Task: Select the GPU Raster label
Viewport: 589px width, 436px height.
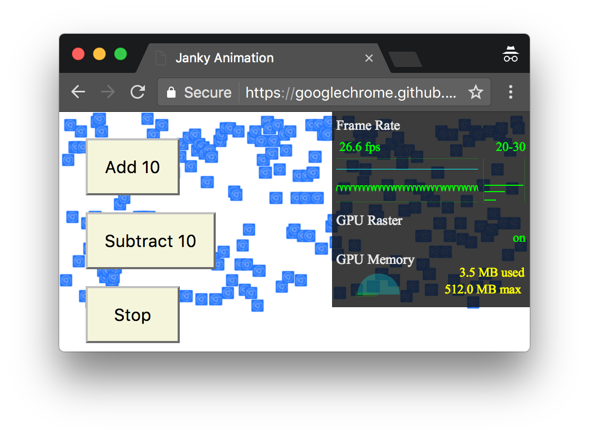Action: point(369,221)
